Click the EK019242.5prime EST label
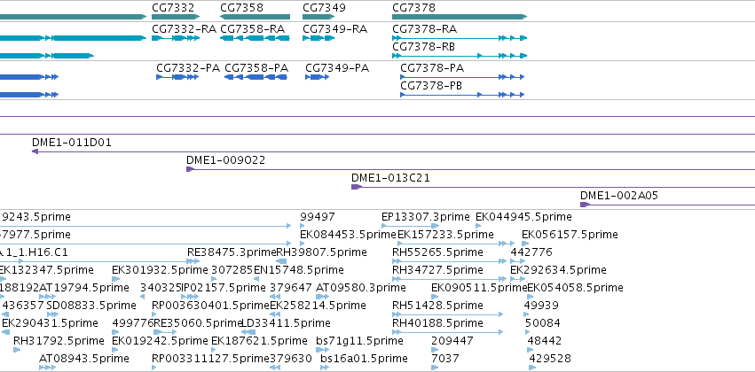 (160, 341)
